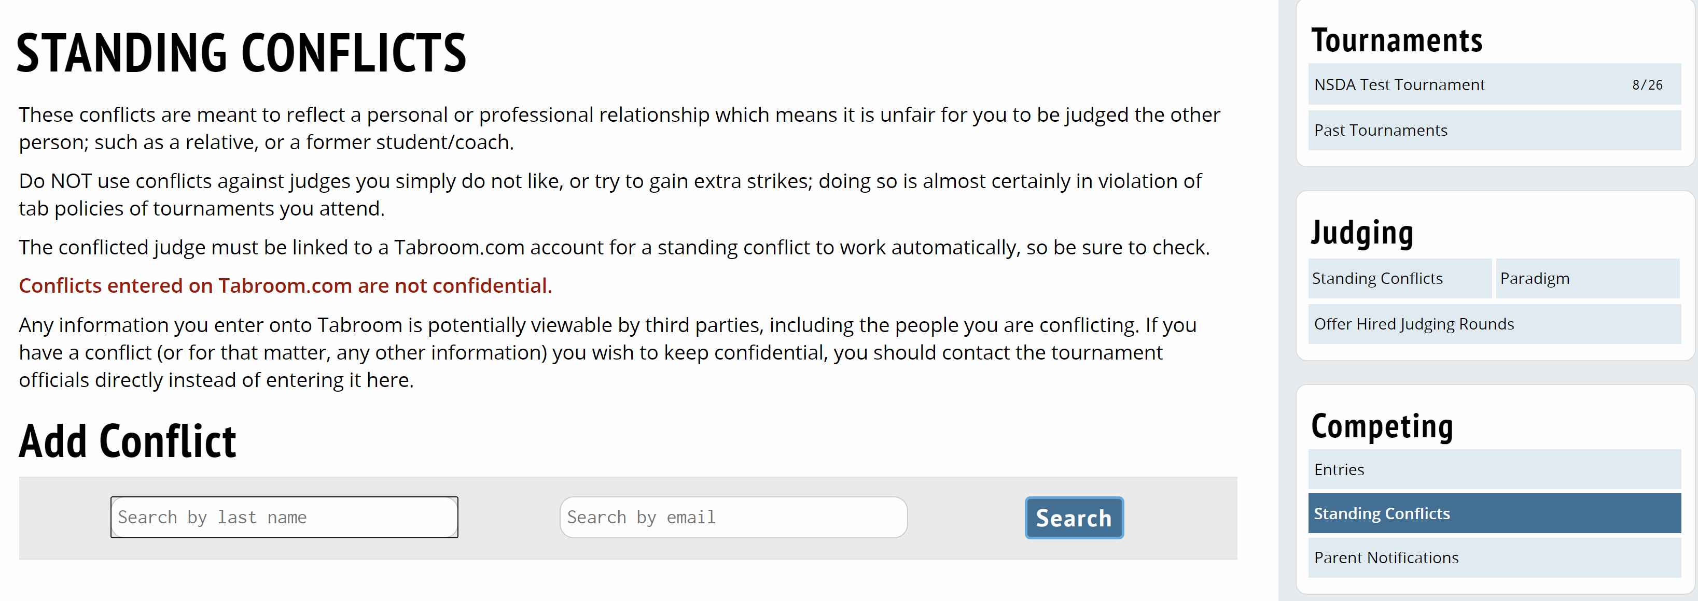Open the NSDA Test Tournament link
Image resolution: width=1698 pixels, height=601 pixels.
click(x=1399, y=85)
